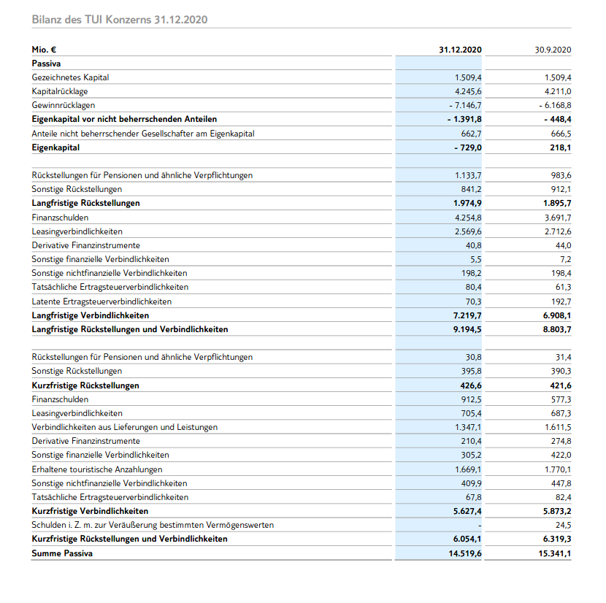This screenshot has height=603, width=606.
Task: Click the Sonstige finanzielle Verbindlichkeiten value 422,0
Action: (561, 455)
